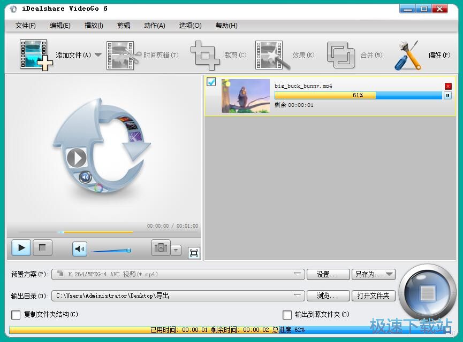This screenshot has width=463, height=342.
Task: Open Preferences wrench icon
Action: tap(407, 56)
